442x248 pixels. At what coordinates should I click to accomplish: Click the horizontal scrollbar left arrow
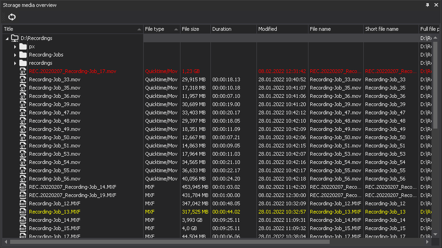(x=6, y=242)
